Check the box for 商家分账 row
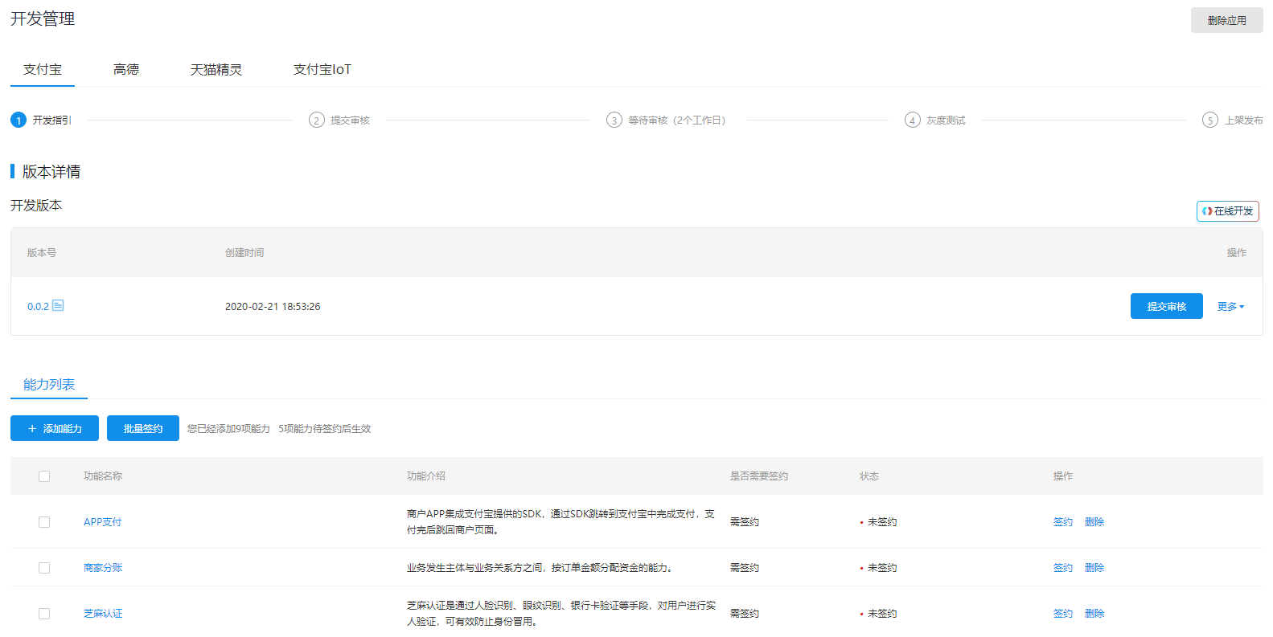Screen dimensions: 1273x637 click(x=44, y=568)
